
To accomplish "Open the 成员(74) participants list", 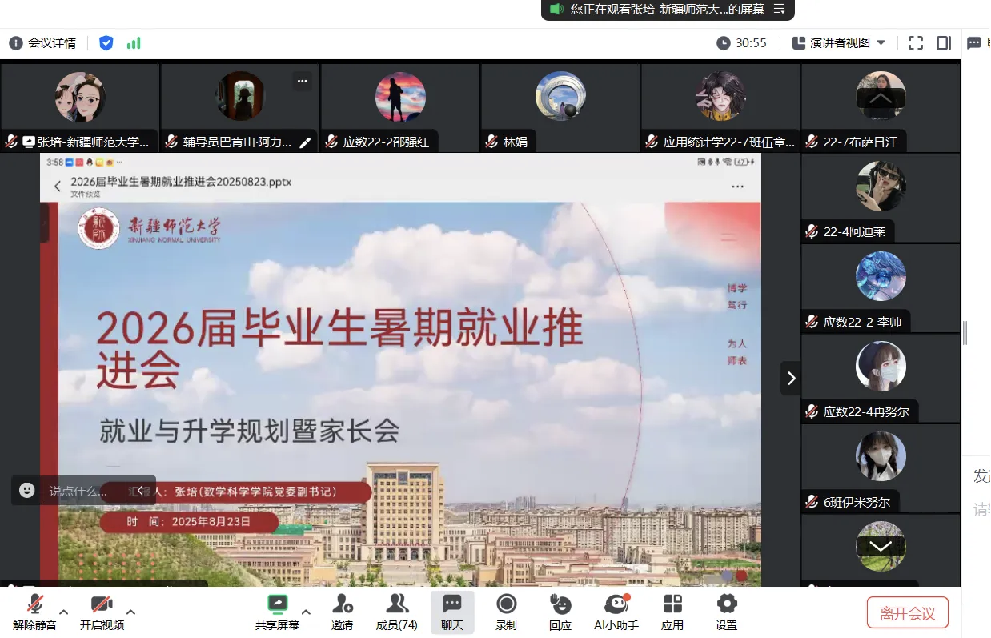I will click(396, 612).
